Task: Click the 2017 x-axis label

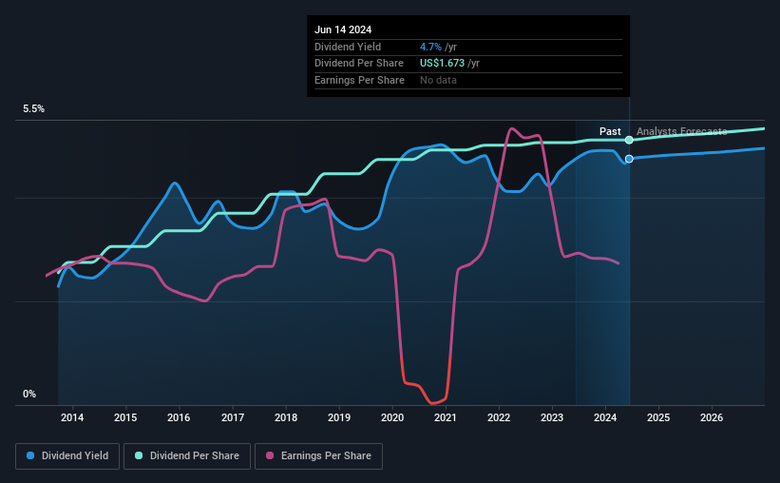Action: coord(233,417)
